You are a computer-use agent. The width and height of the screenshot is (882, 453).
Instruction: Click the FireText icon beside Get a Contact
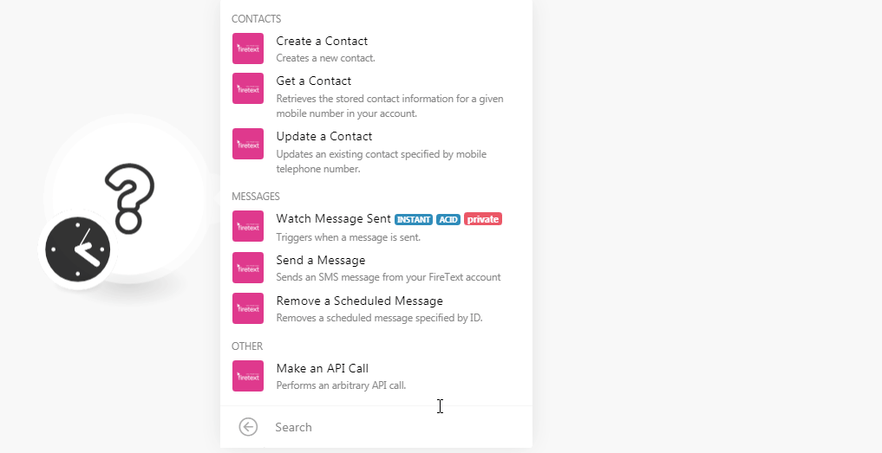point(248,88)
